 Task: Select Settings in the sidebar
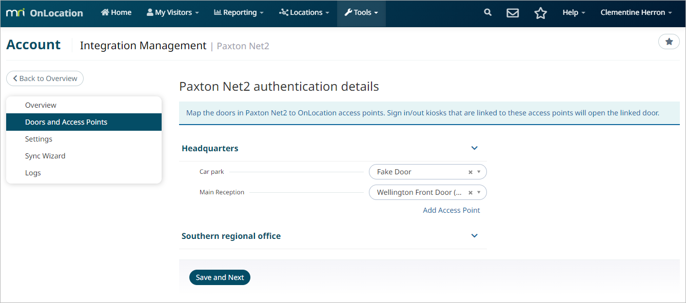tap(84, 139)
